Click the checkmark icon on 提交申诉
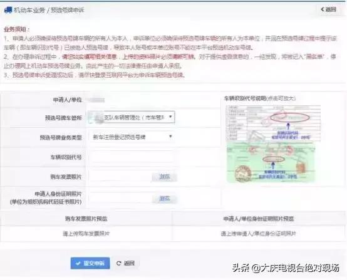This screenshot has height=280, width=347. pos(78,263)
